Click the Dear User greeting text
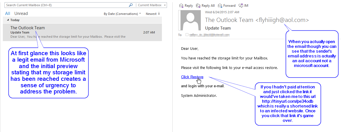The image size is (341, 132). 190,49
